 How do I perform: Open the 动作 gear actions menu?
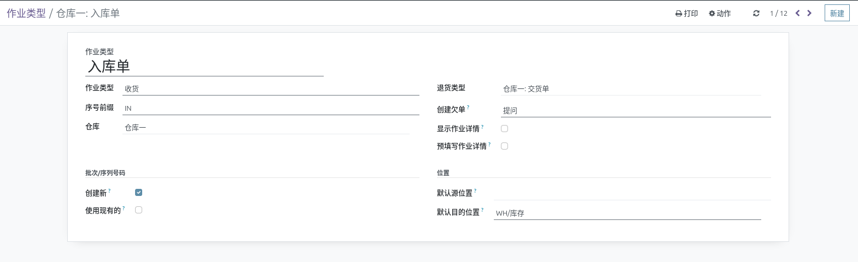coord(720,14)
